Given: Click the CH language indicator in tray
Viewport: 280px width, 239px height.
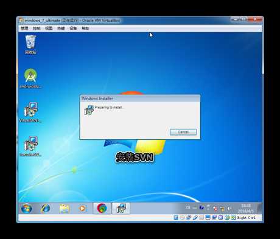Looking at the screenshot, I should [188, 208].
